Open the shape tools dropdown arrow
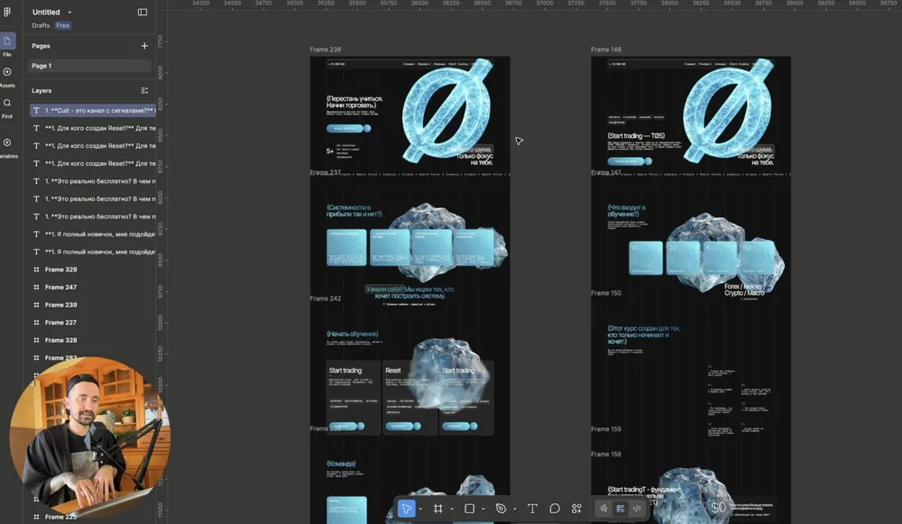Viewport: 902px width, 524px height. pos(483,509)
